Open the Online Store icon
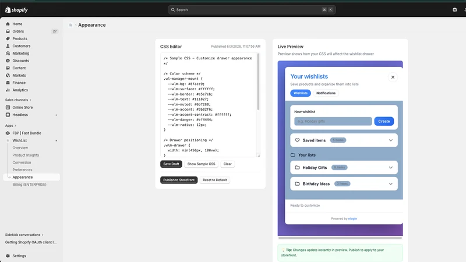466x262 pixels. 8,107
